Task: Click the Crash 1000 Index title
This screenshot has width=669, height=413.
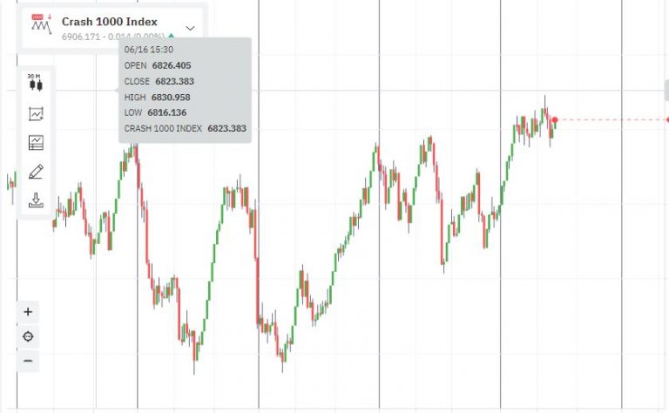Action: point(110,22)
